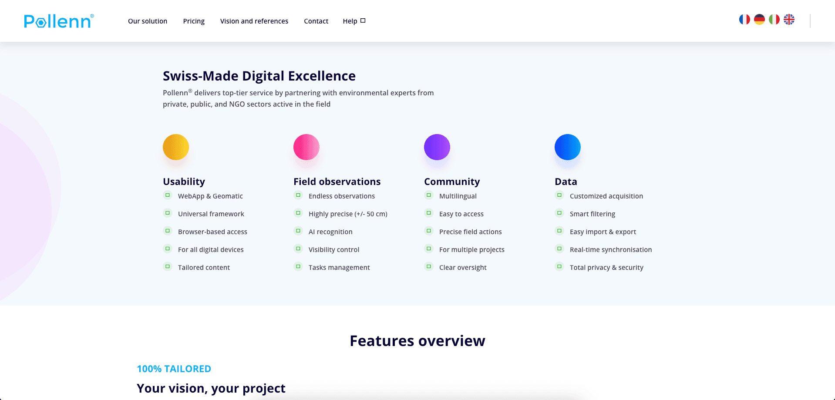Viewport: 835px width, 400px height.
Task: Click the blue Data circle icon
Action: coord(568,147)
